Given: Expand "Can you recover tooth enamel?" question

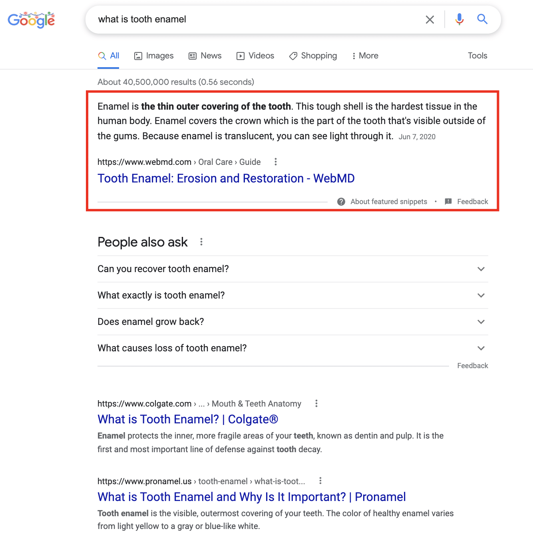Looking at the screenshot, I should point(293,269).
